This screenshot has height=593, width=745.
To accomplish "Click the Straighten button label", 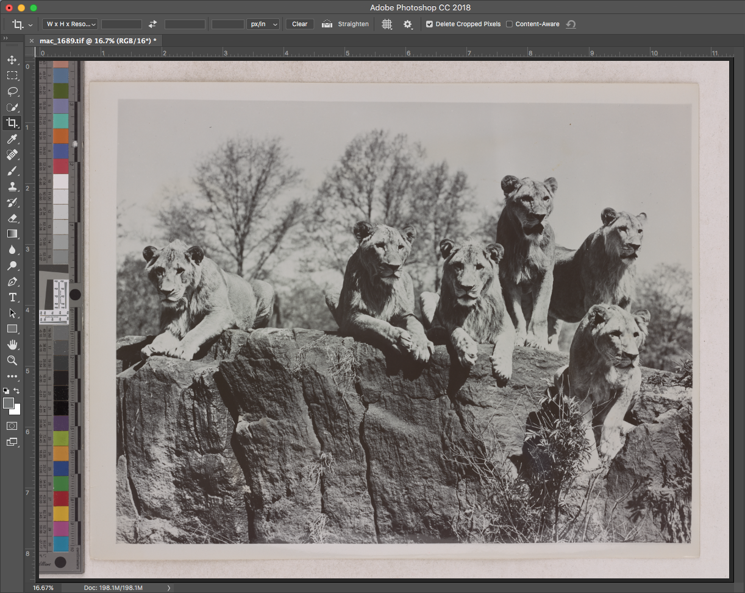I will tap(354, 24).
